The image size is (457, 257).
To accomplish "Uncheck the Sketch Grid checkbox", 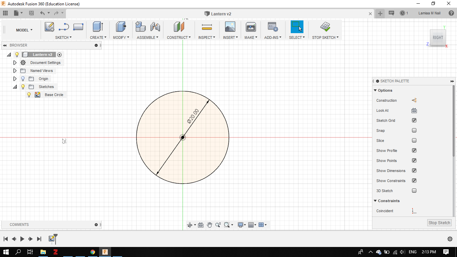I will coord(414,120).
